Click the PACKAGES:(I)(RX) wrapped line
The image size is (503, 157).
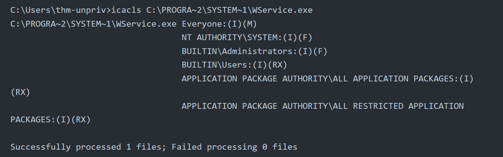pyautogui.click(x=51, y=120)
